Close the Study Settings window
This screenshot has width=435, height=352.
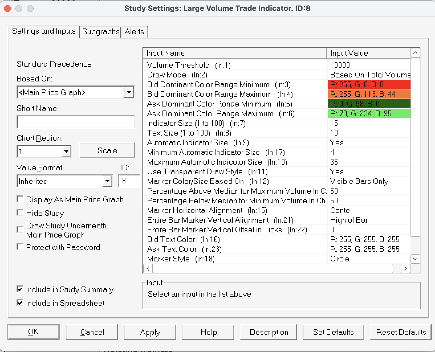click(7, 9)
